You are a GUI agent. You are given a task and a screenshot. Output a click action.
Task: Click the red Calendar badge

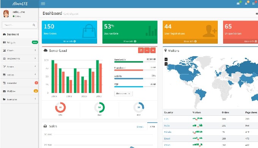[36, 83]
